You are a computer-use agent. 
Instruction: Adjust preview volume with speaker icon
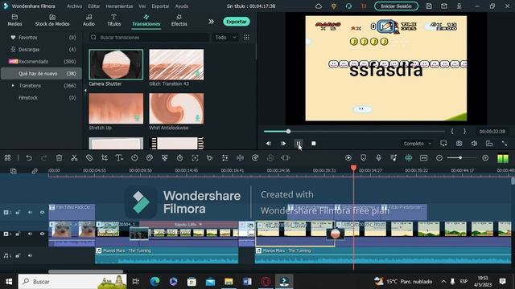474,144
